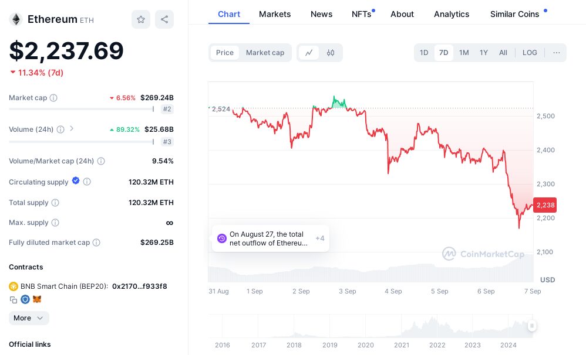The height and width of the screenshot is (355, 586).
Task: Click the contract address 0x2170...f933f8
Action: [x=139, y=286]
